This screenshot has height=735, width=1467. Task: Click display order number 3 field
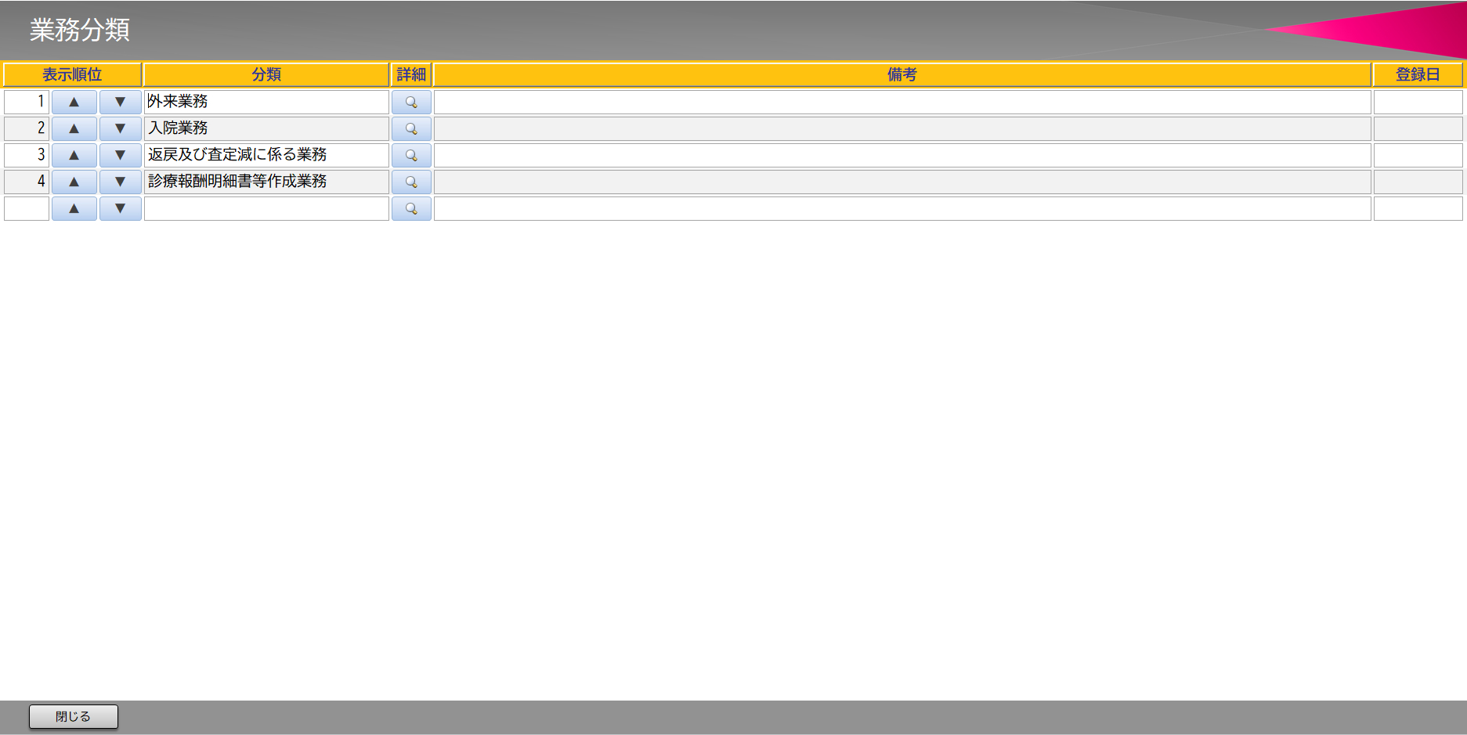point(27,155)
